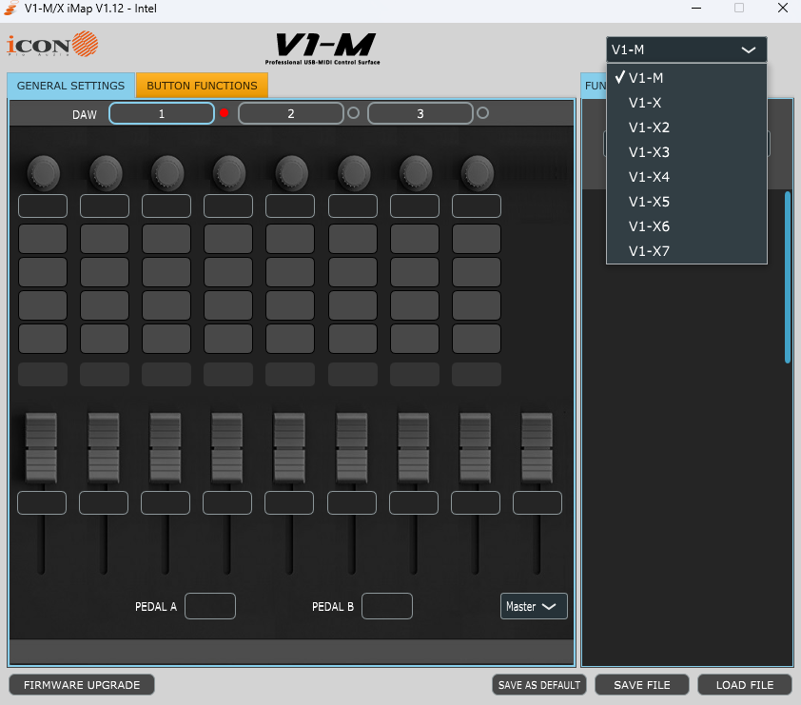Choose V1-X7 from the device list
The image size is (801, 705).
[687, 251]
